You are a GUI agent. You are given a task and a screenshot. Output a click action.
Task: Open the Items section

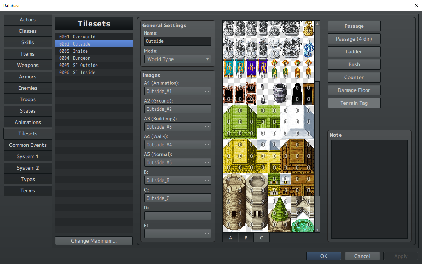pyautogui.click(x=28, y=54)
